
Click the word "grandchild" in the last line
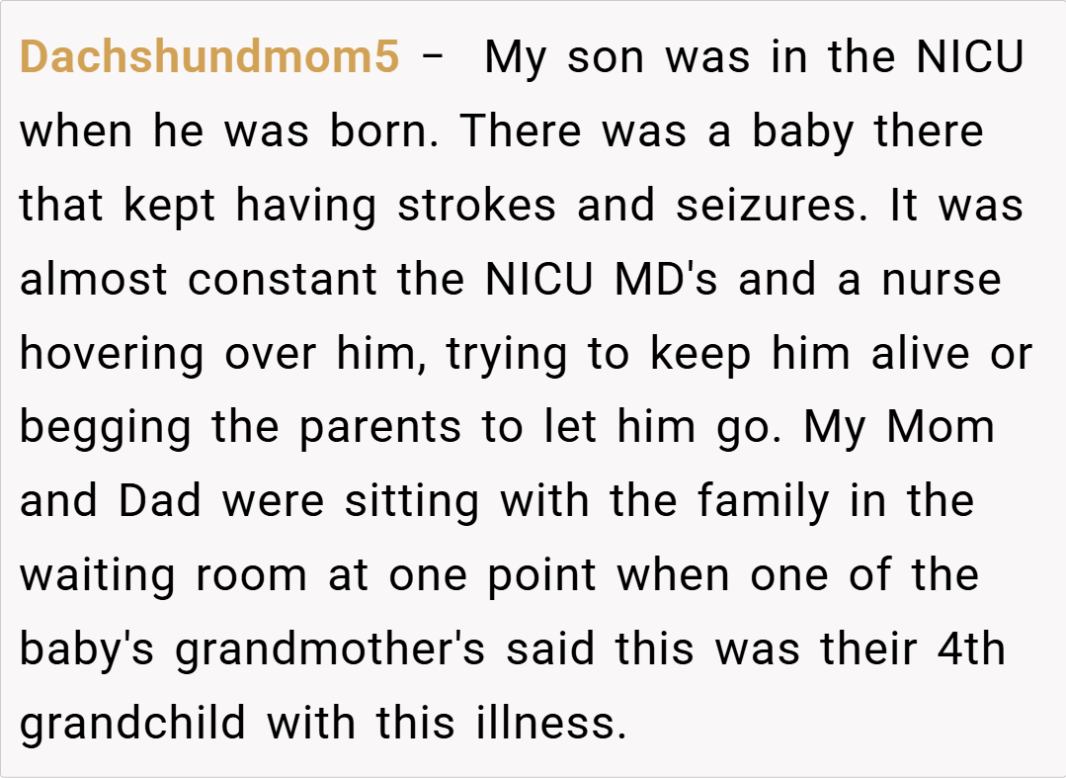pyautogui.click(x=132, y=723)
